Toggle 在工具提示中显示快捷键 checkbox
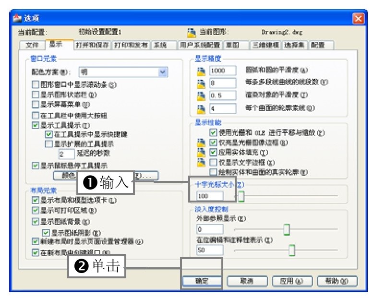 coord(49,134)
